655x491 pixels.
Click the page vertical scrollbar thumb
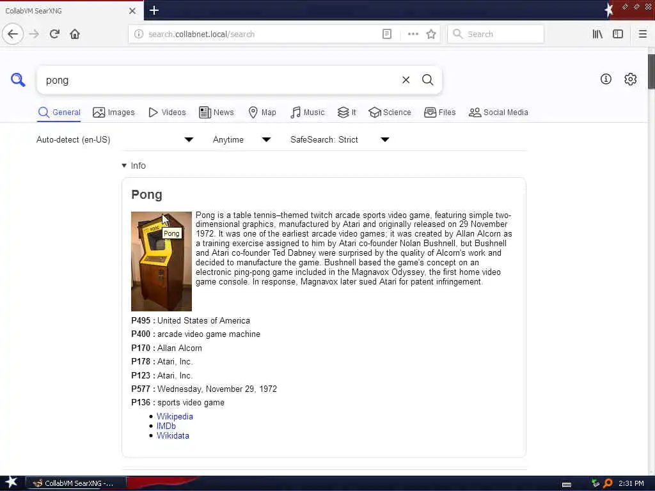pos(651,72)
